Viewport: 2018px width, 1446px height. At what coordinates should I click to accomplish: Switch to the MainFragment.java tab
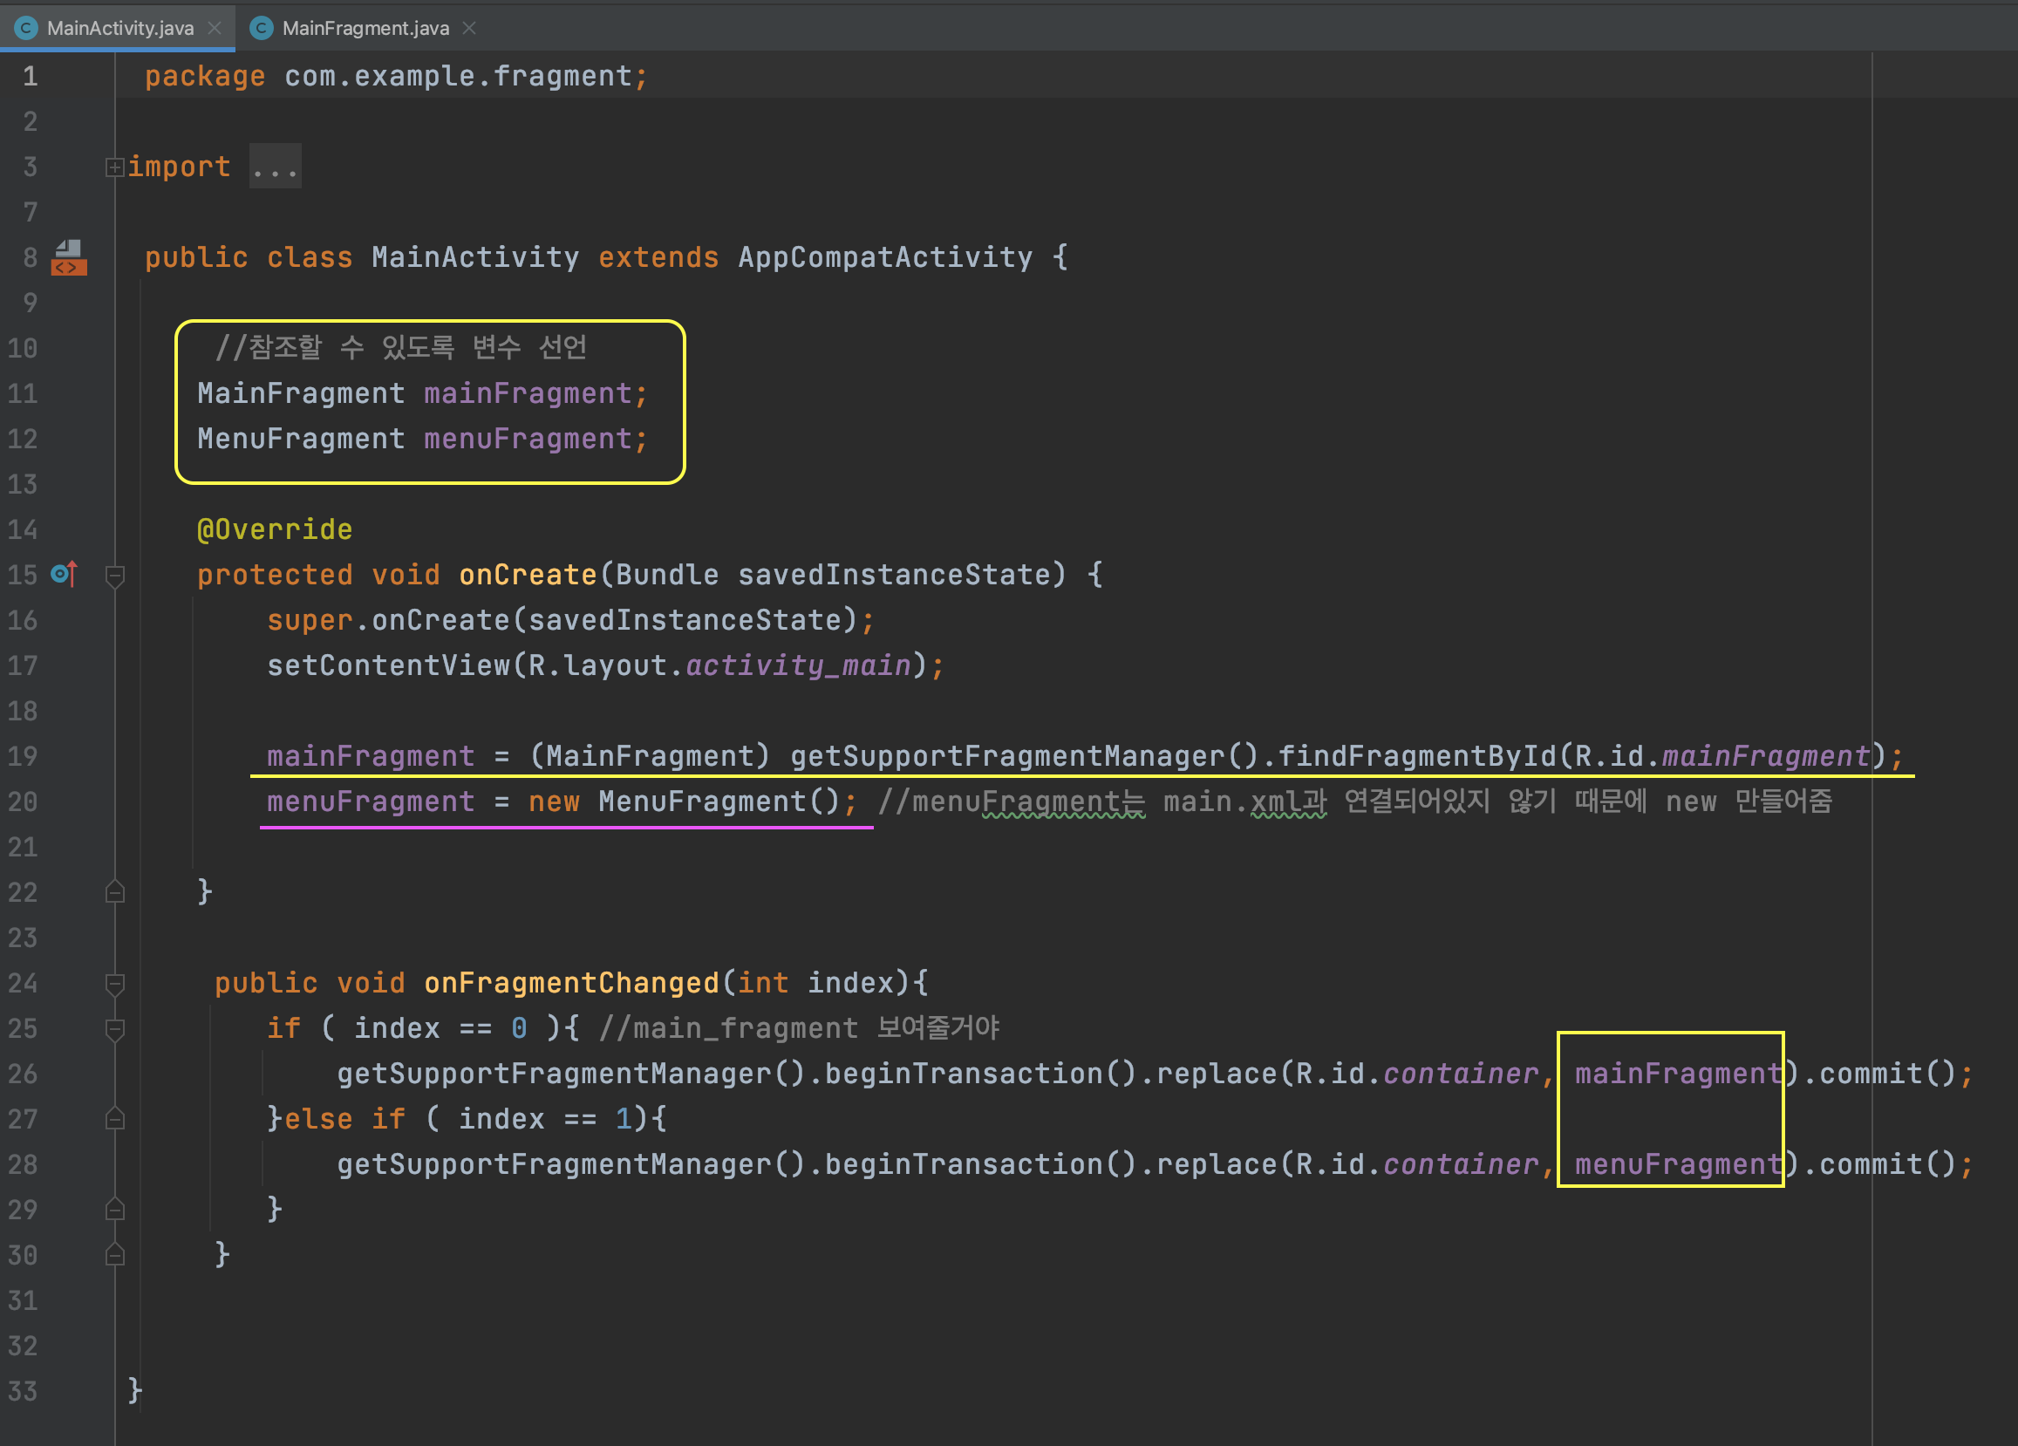[x=365, y=29]
